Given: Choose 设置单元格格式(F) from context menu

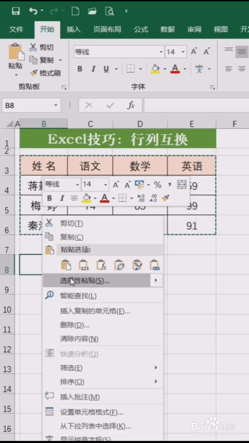Looking at the screenshot, I should point(103,412).
